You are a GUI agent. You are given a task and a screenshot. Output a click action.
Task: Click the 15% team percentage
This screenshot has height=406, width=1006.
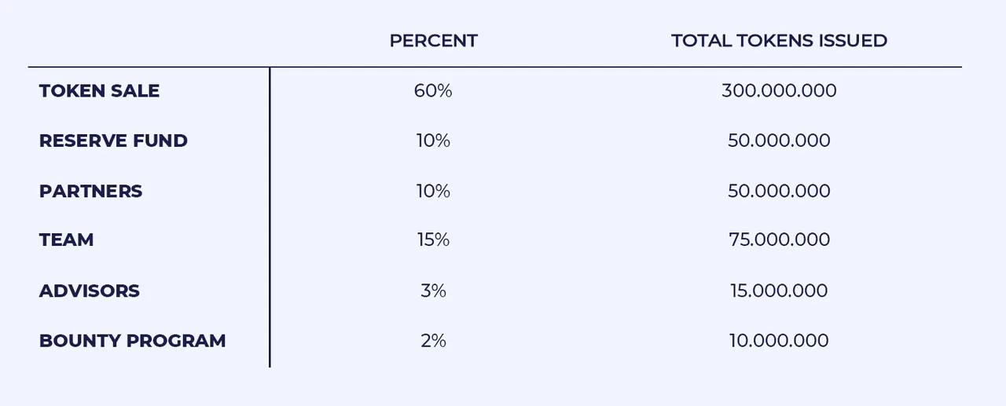433,240
